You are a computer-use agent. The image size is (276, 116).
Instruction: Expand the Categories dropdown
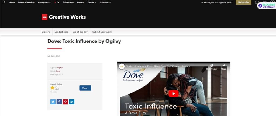coord(44,2)
